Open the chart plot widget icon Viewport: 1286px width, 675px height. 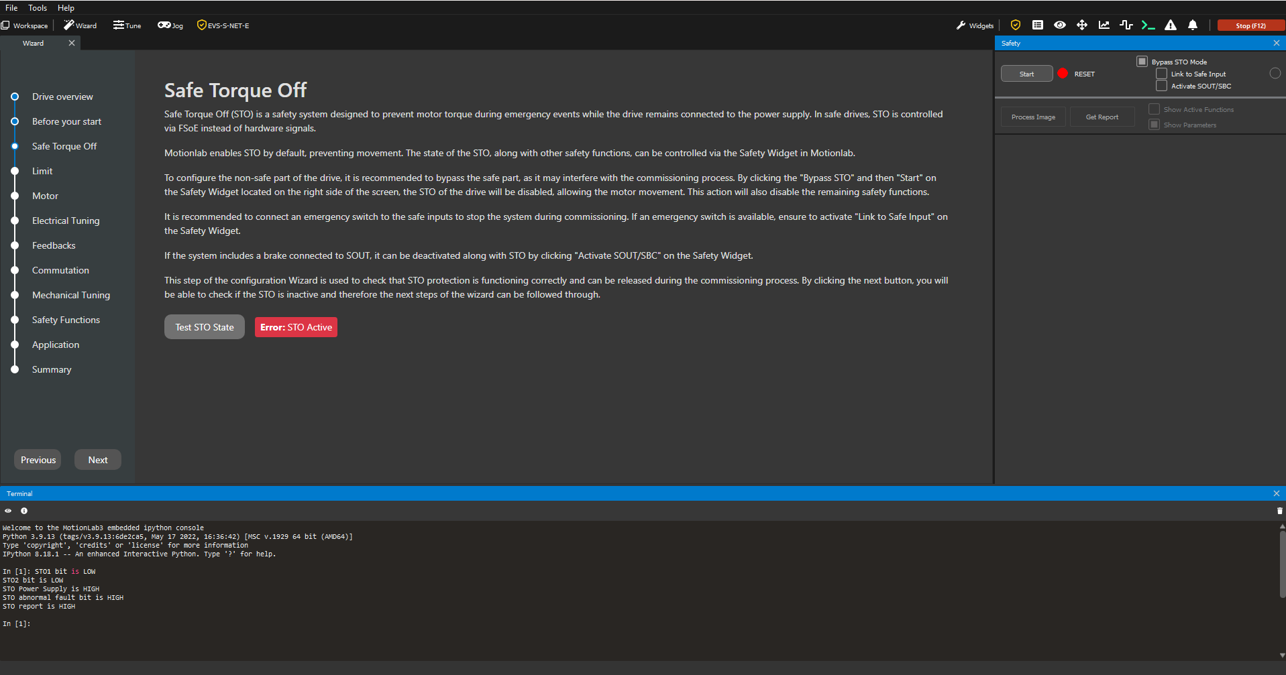(x=1104, y=25)
